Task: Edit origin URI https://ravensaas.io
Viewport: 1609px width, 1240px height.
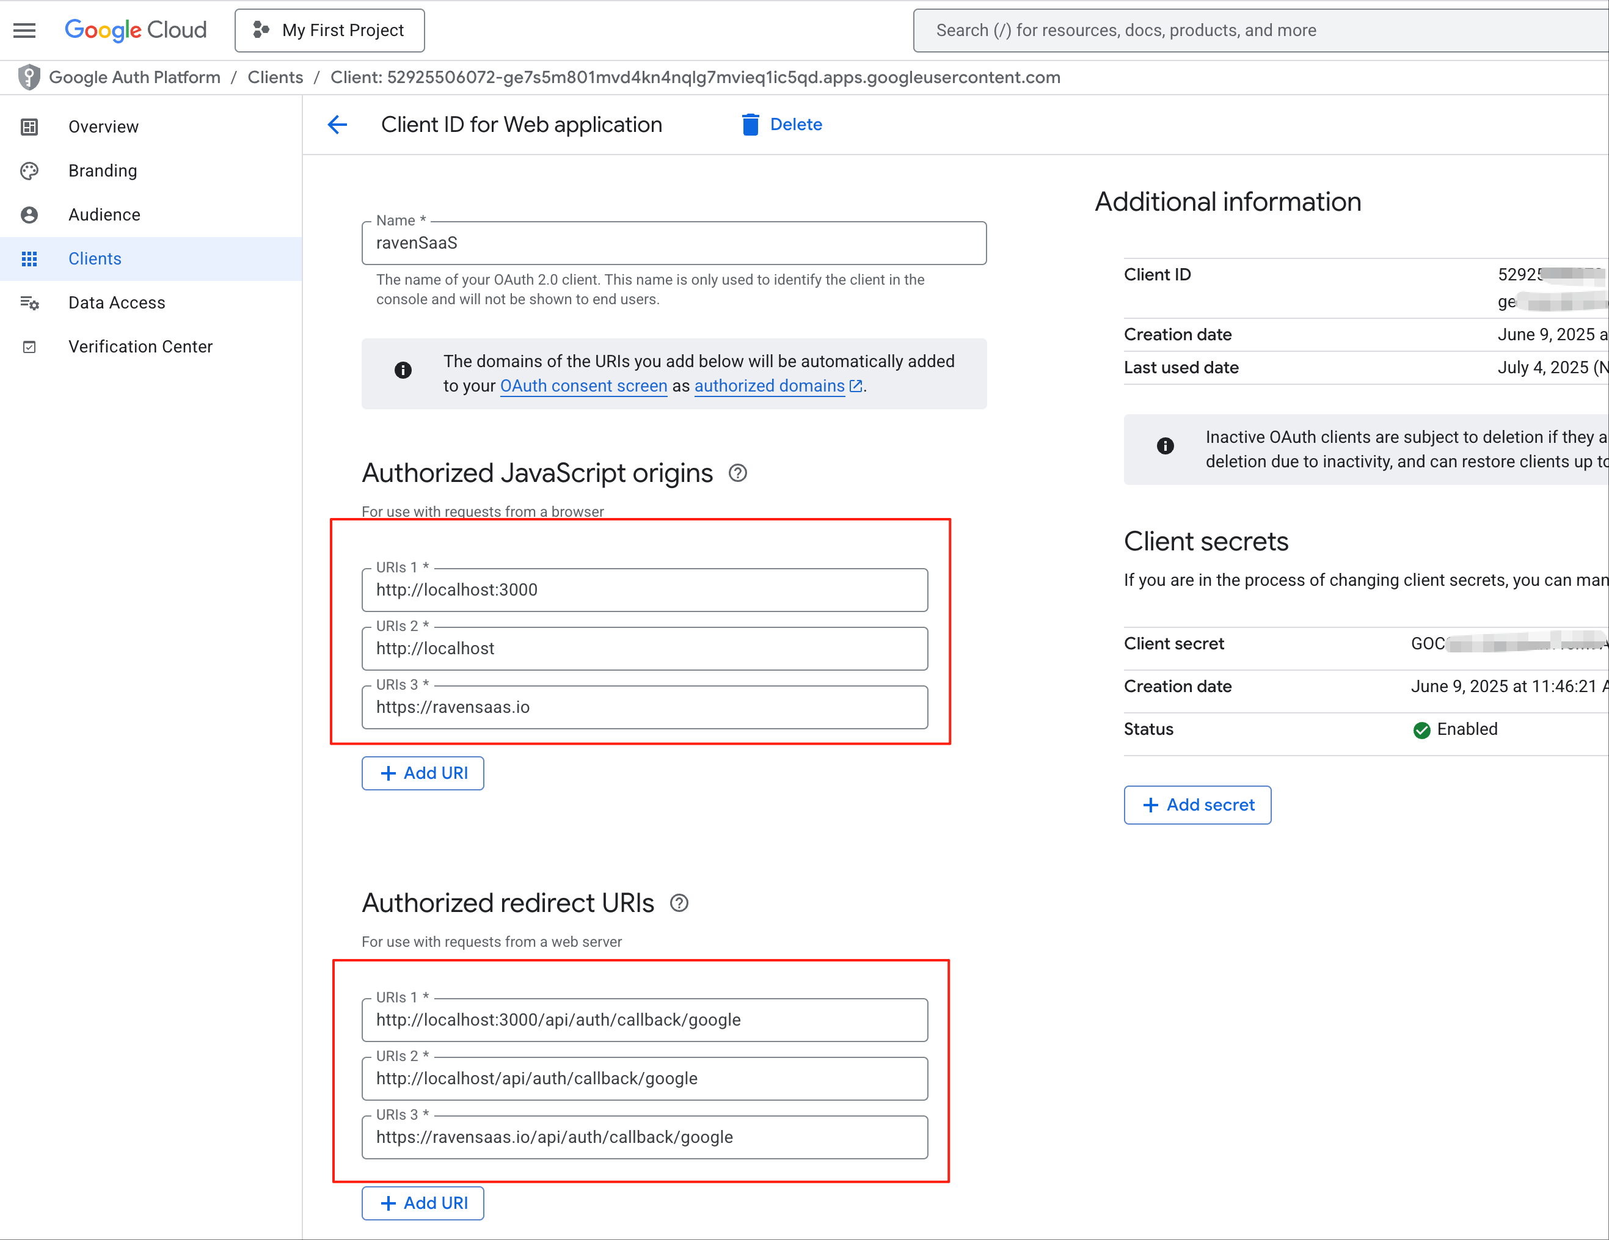Action: tap(644, 707)
